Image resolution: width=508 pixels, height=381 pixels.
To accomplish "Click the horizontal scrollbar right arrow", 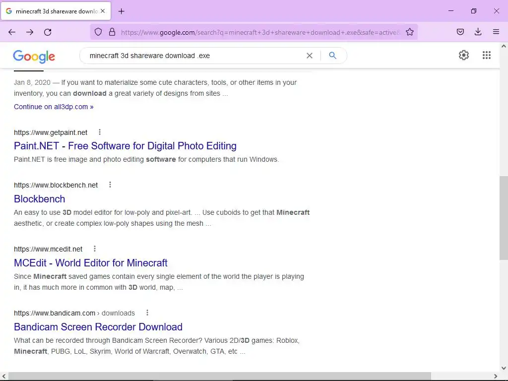I will [x=496, y=376].
